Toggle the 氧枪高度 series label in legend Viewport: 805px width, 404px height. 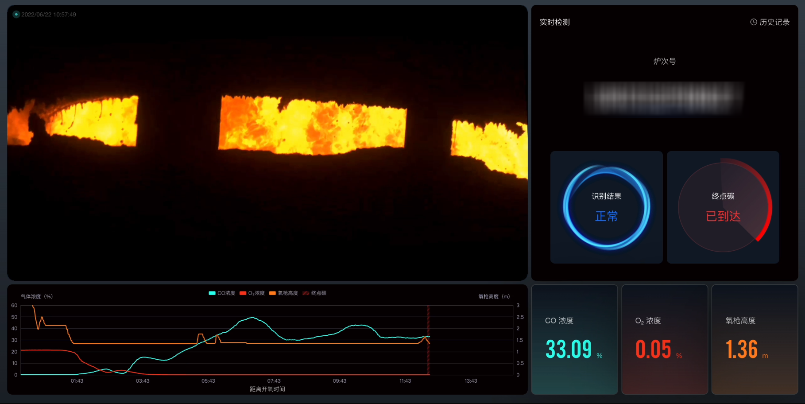288,293
